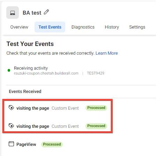The width and height of the screenshot is (158, 156).
Task: Click Processed badge on second custom event
Action: [96, 126]
